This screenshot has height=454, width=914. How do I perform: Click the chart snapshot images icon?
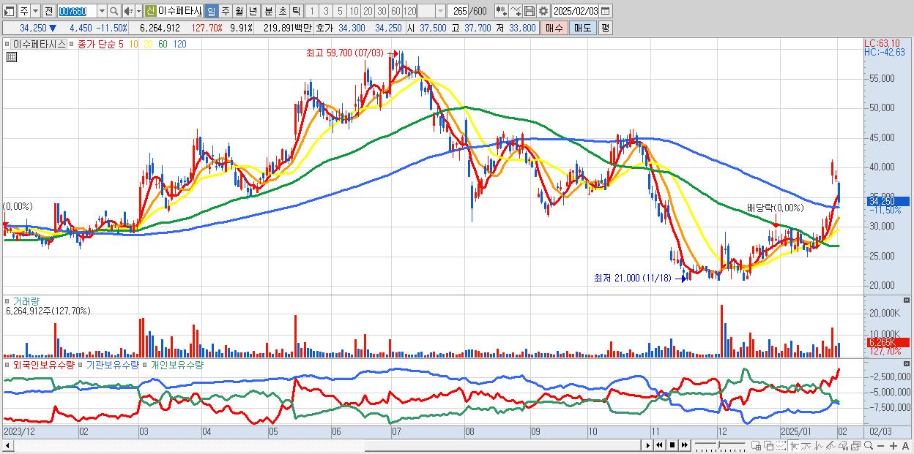tap(855, 446)
